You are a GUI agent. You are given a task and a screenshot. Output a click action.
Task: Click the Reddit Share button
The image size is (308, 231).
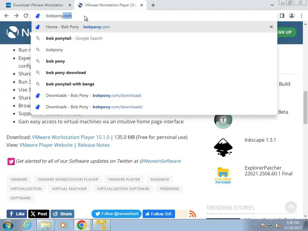click(x=62, y=214)
